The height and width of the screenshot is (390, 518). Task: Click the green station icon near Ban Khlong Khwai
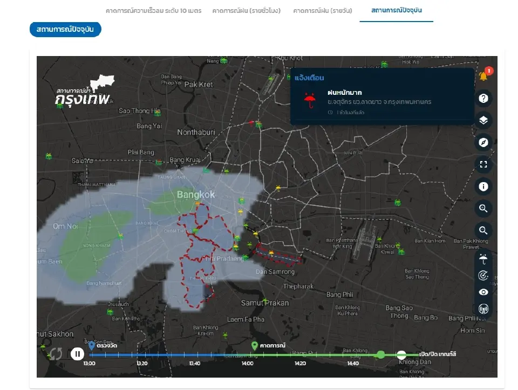point(401,252)
